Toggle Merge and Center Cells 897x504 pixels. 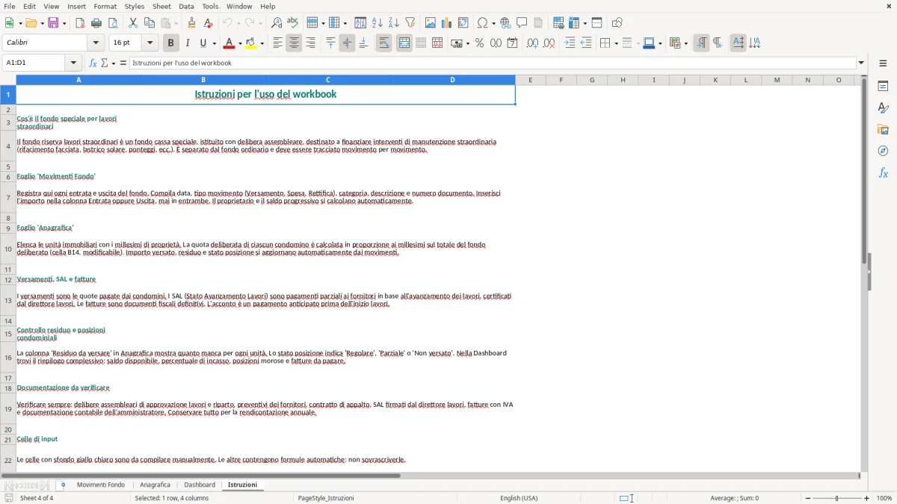pyautogui.click(x=404, y=43)
